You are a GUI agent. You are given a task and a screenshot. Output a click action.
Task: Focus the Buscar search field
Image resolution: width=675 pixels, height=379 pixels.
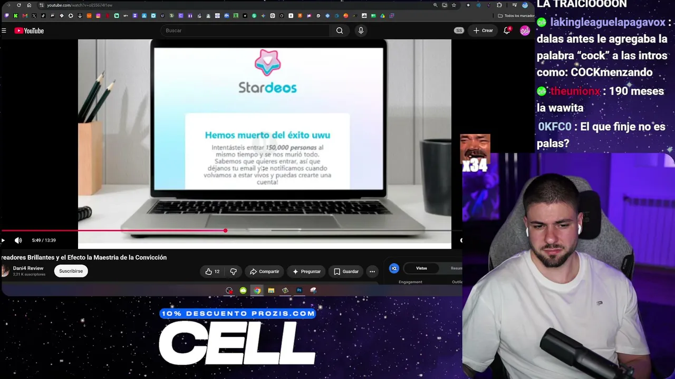click(245, 31)
